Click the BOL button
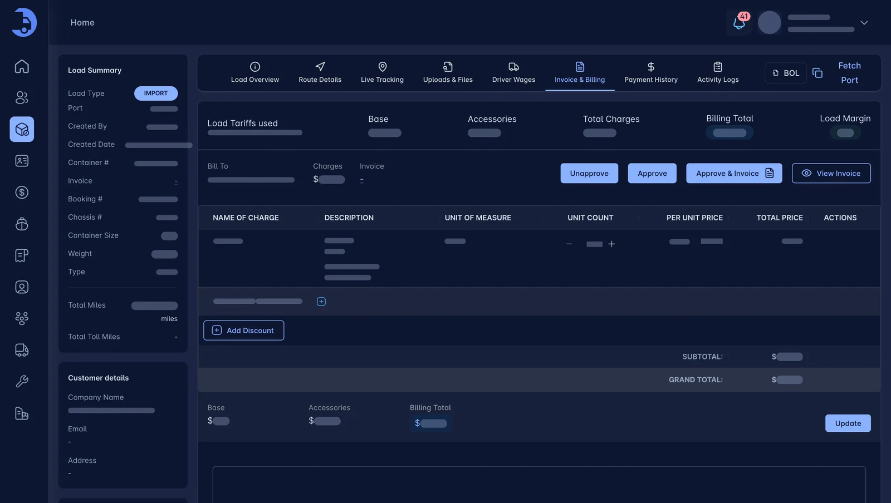The image size is (891, 503). pyautogui.click(x=786, y=73)
